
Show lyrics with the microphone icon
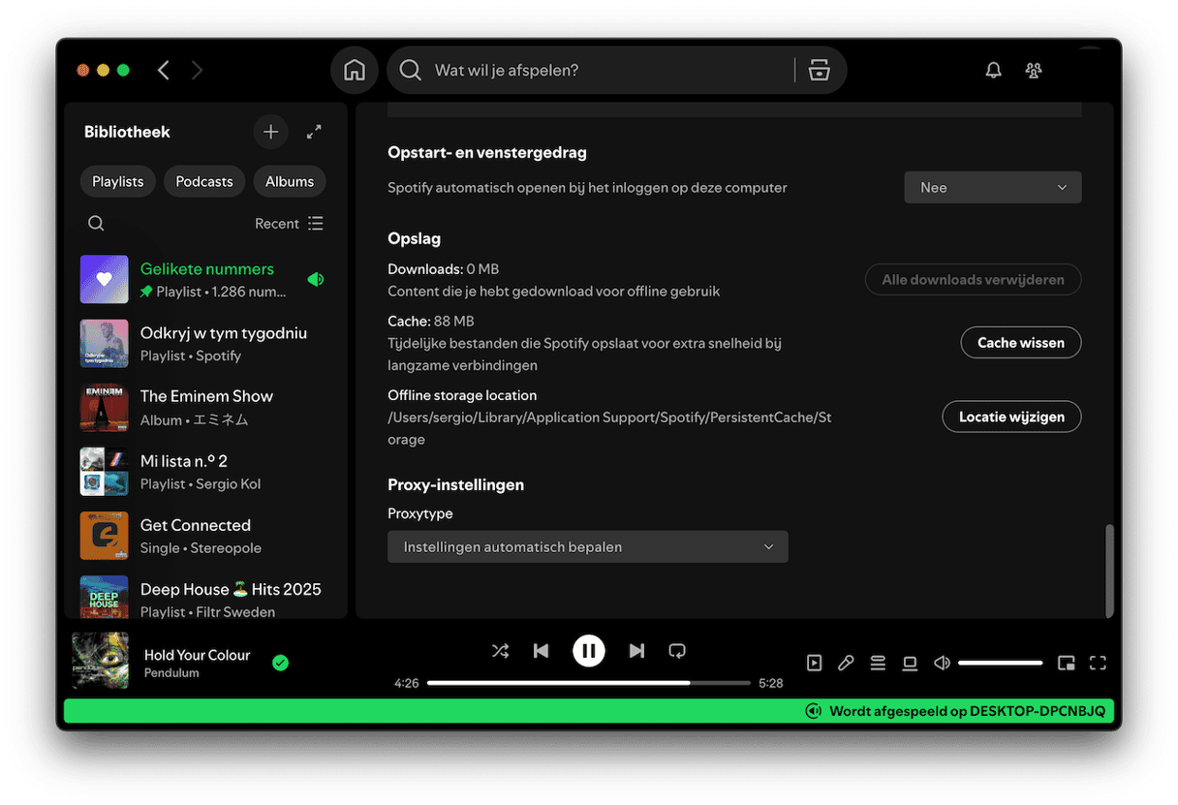pos(846,663)
